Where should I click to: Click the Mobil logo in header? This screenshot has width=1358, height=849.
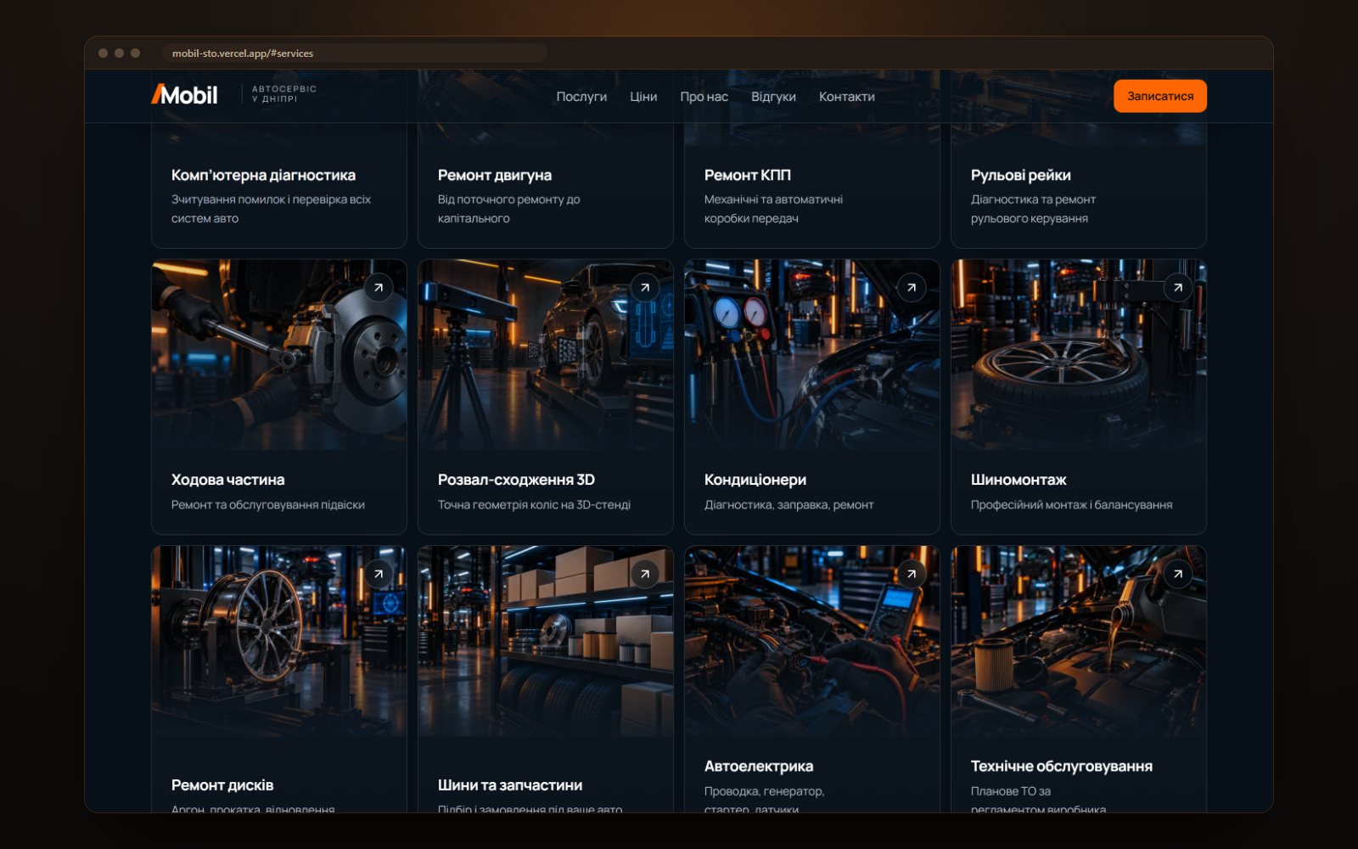(x=184, y=95)
